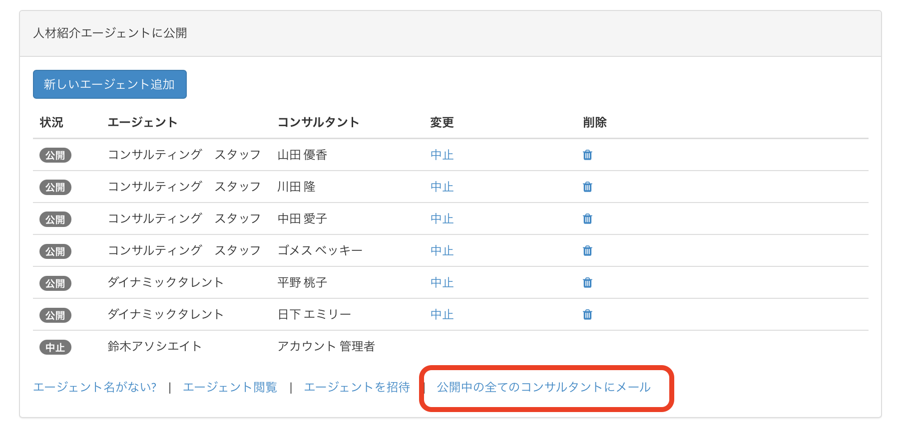Click the コンサルタント column header

318,122
